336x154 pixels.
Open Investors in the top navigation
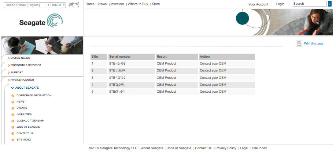(117, 4)
